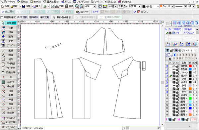Open the プロパティ properties tool
Image resolution: width=199 pixels, height=130 pixels.
tap(9, 45)
